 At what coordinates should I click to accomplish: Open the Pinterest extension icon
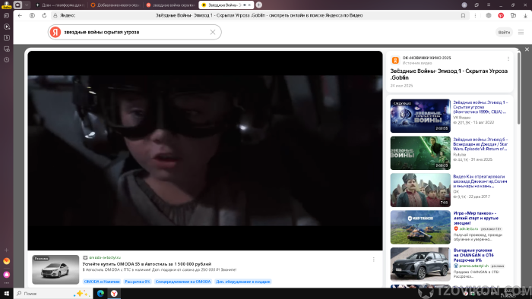[501, 16]
